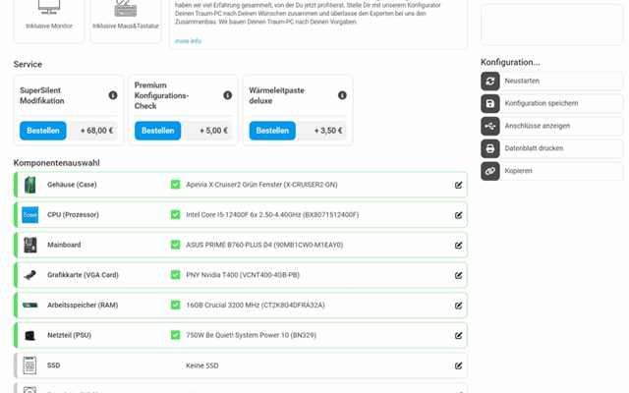Click the Anschlüsse anzeigen USB icon
This screenshot has height=393, width=629.
coord(489,126)
